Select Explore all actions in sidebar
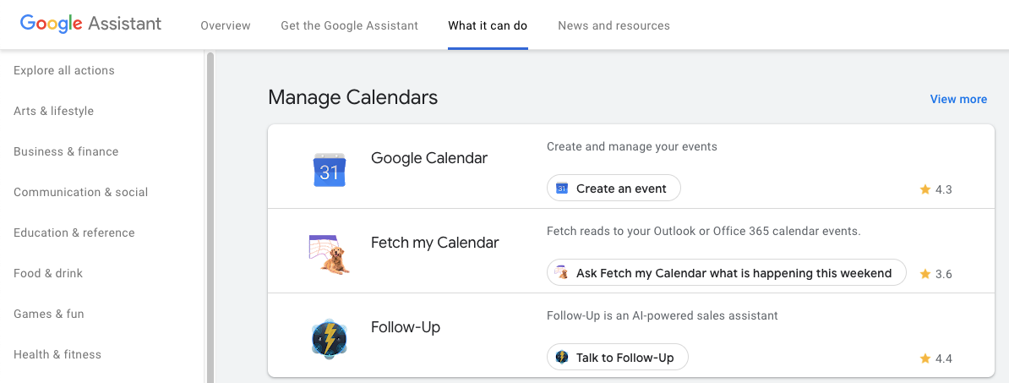Screen dimensions: 1009x383 click(63, 71)
